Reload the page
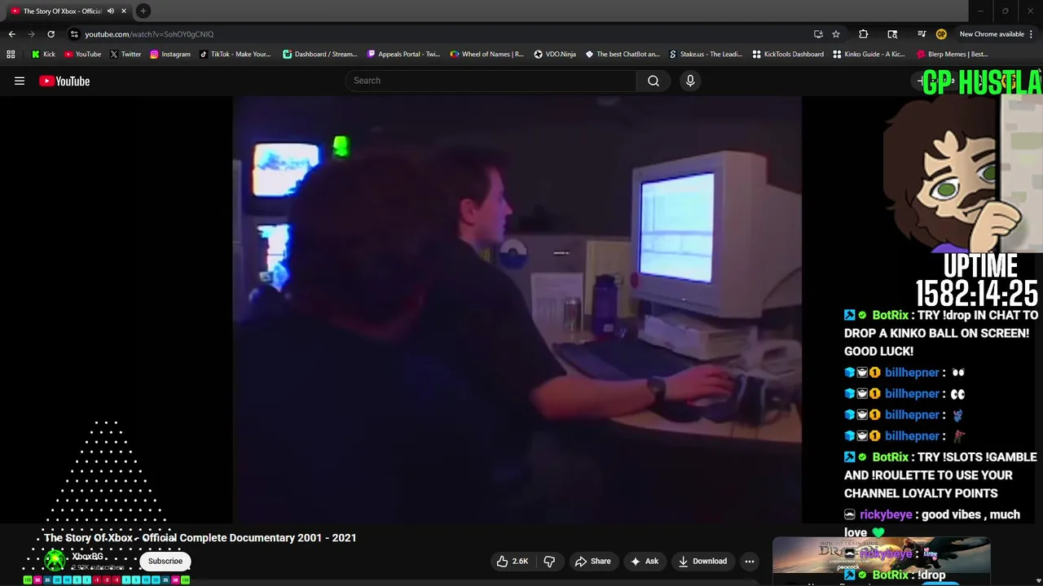The width and height of the screenshot is (1043, 586). click(x=51, y=34)
